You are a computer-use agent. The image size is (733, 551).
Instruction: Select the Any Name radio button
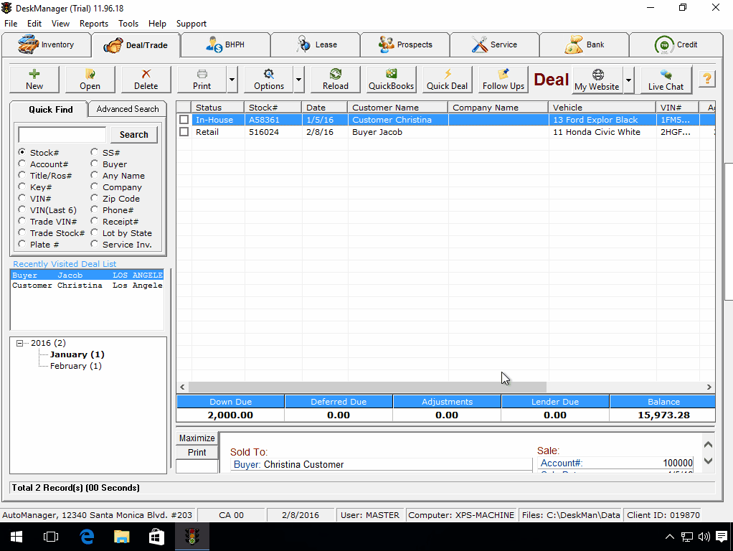(x=95, y=175)
